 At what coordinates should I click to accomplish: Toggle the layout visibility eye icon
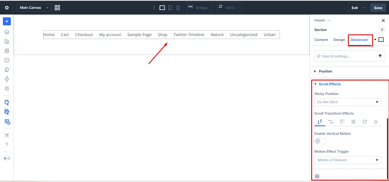pyautogui.click(x=7, y=122)
